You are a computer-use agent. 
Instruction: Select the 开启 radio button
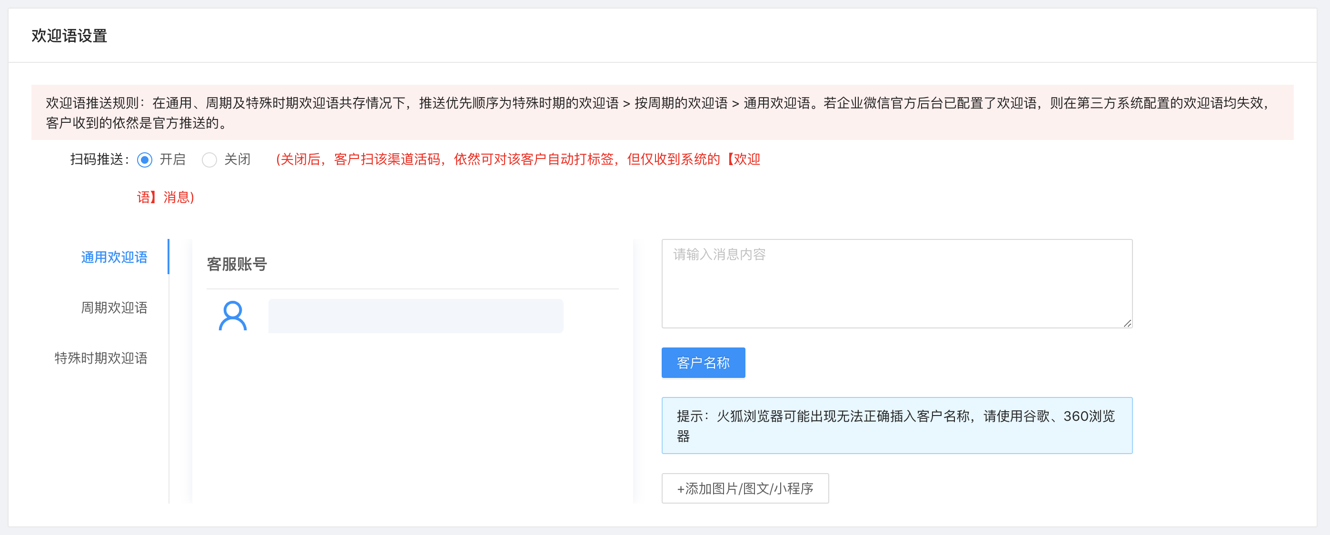[145, 160]
